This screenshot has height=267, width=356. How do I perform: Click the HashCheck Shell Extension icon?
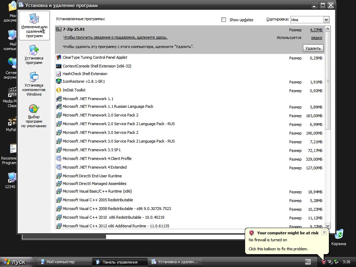click(58, 74)
